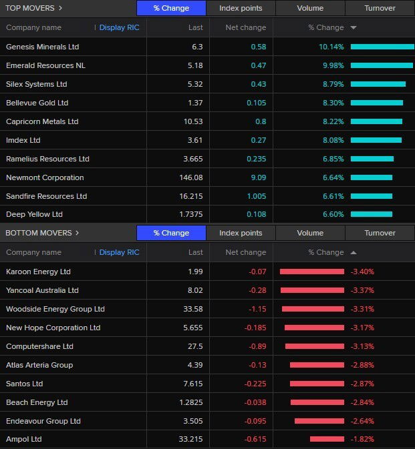The height and width of the screenshot is (449, 415).
Task: Switch Bottom Movers to the Volume tab
Action: pyautogui.click(x=310, y=233)
